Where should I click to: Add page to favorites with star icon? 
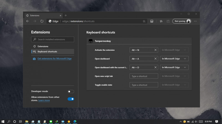point(144,21)
